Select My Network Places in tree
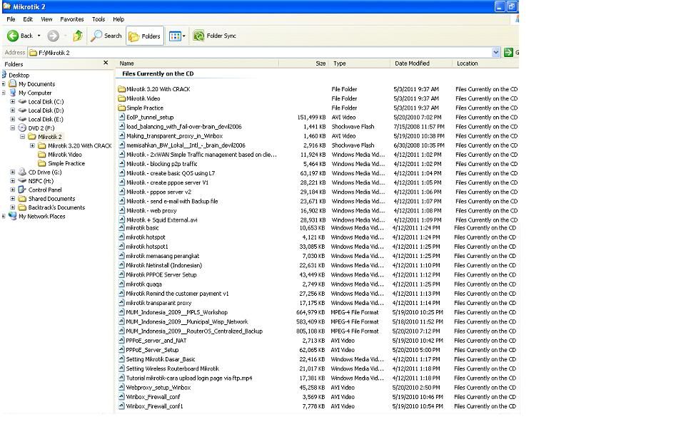Screen dimensions: 686x444 (x=41, y=216)
